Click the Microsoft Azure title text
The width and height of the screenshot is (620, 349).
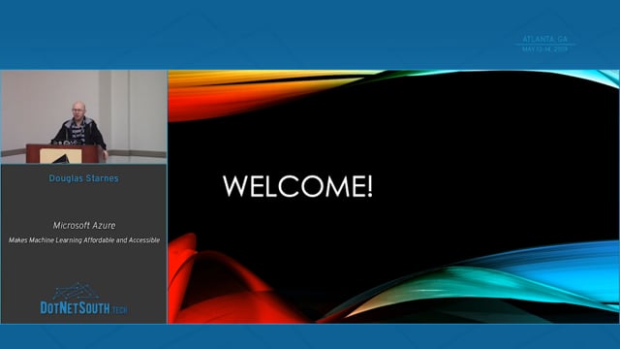click(84, 225)
